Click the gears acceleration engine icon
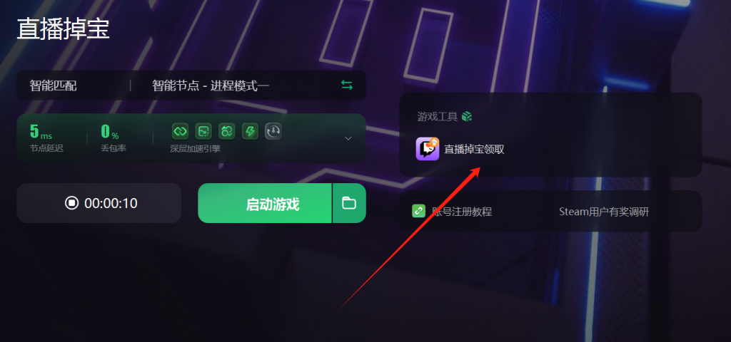 point(227,132)
